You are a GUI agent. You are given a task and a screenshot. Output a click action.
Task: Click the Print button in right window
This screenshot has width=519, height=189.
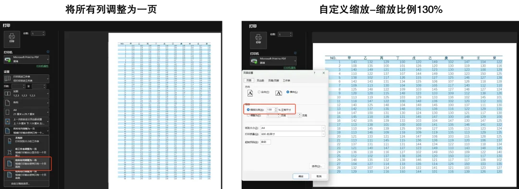pos(258,40)
